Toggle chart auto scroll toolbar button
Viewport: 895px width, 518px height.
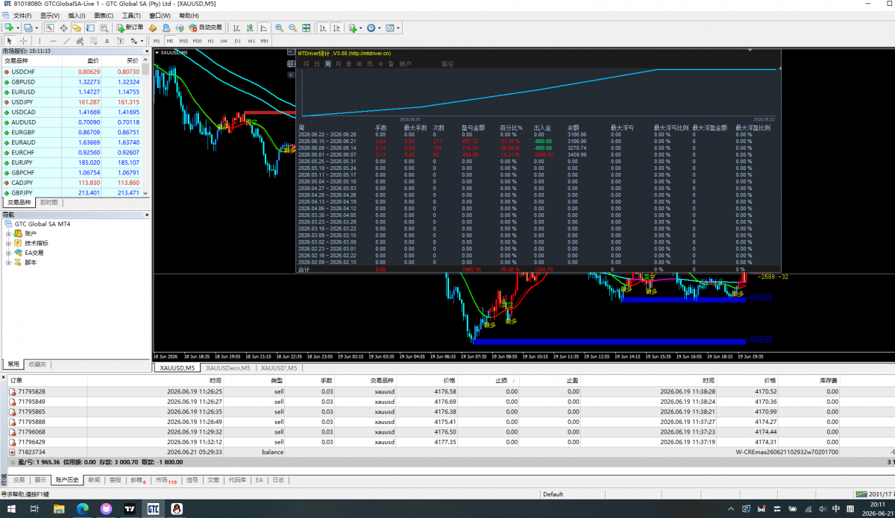pyautogui.click(x=323, y=28)
